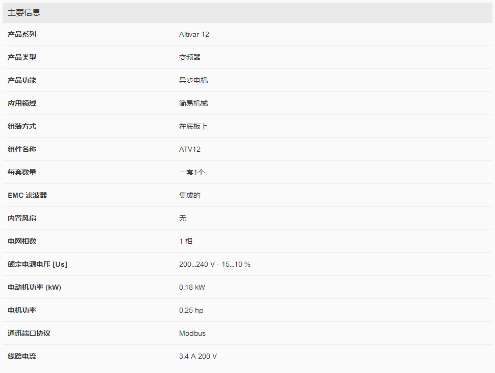Click the 集成的 value
The width and height of the screenshot is (495, 373).
point(190,195)
